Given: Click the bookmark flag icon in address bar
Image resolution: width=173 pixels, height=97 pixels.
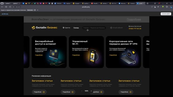Looking at the screenshot, I should (x=158, y=7).
